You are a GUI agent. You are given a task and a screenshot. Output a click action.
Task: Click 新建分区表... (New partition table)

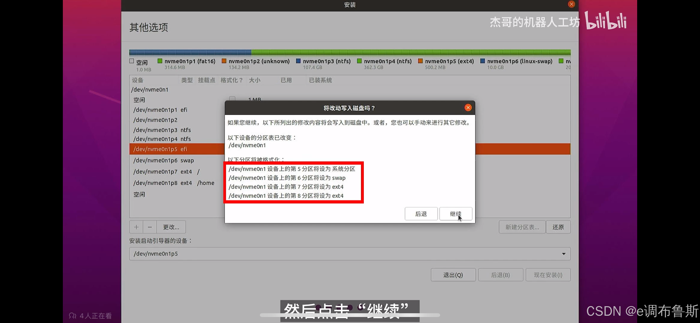(x=522, y=227)
